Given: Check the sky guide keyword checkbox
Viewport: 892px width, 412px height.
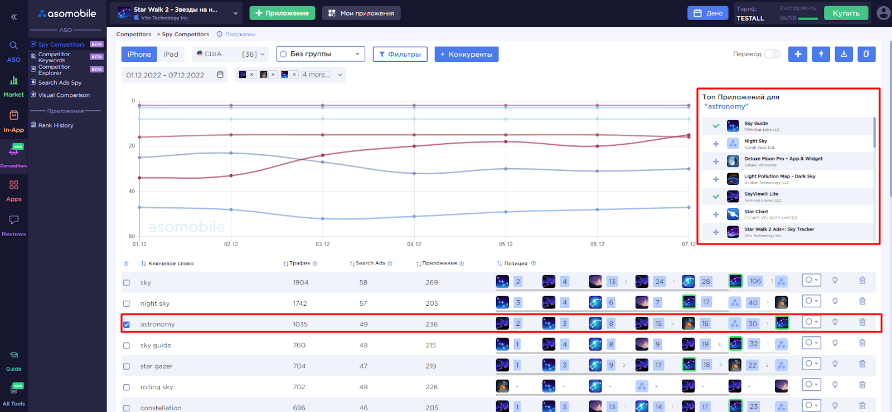Looking at the screenshot, I should [x=127, y=346].
